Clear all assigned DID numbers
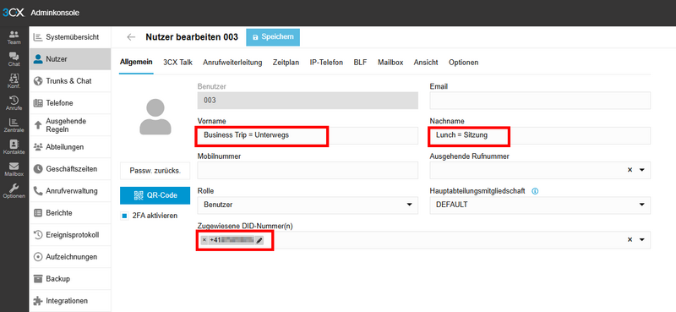Viewport: 676px width, 312px height. click(x=630, y=240)
